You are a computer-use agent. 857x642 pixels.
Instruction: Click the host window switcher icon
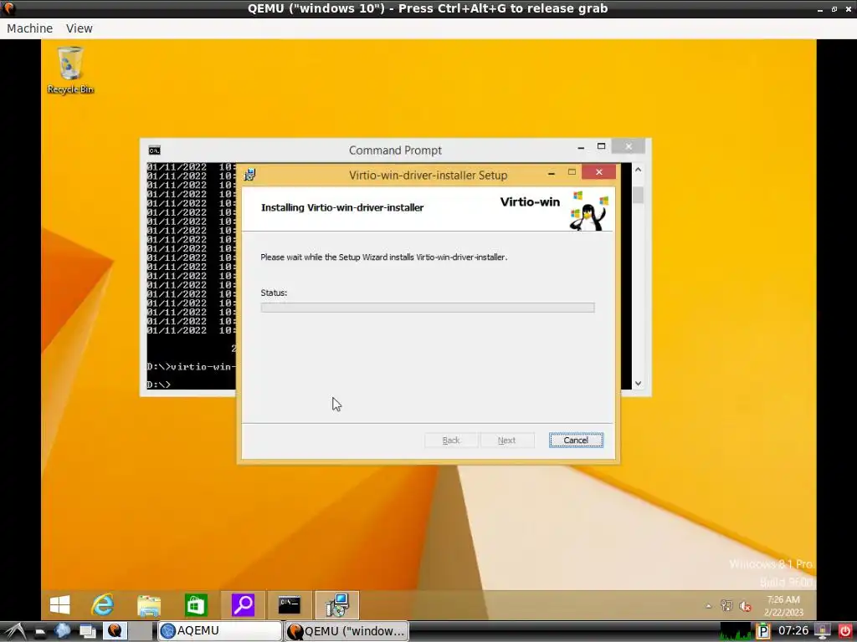[88, 632]
